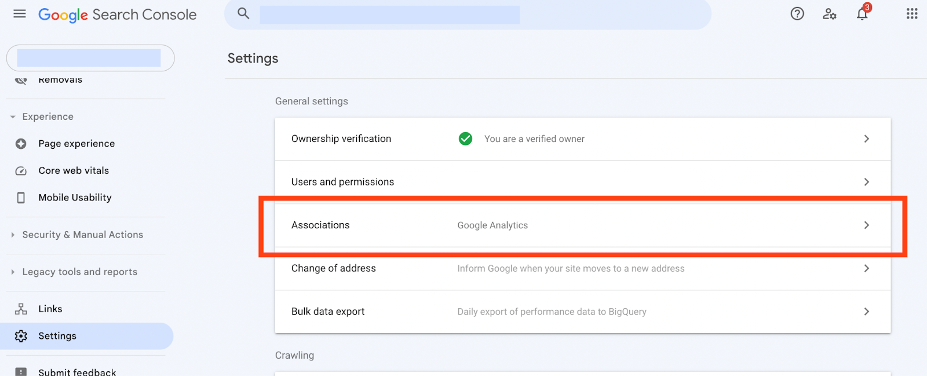Open Mobile Usability in the sidebar
Screen dimensions: 927x376
point(75,198)
